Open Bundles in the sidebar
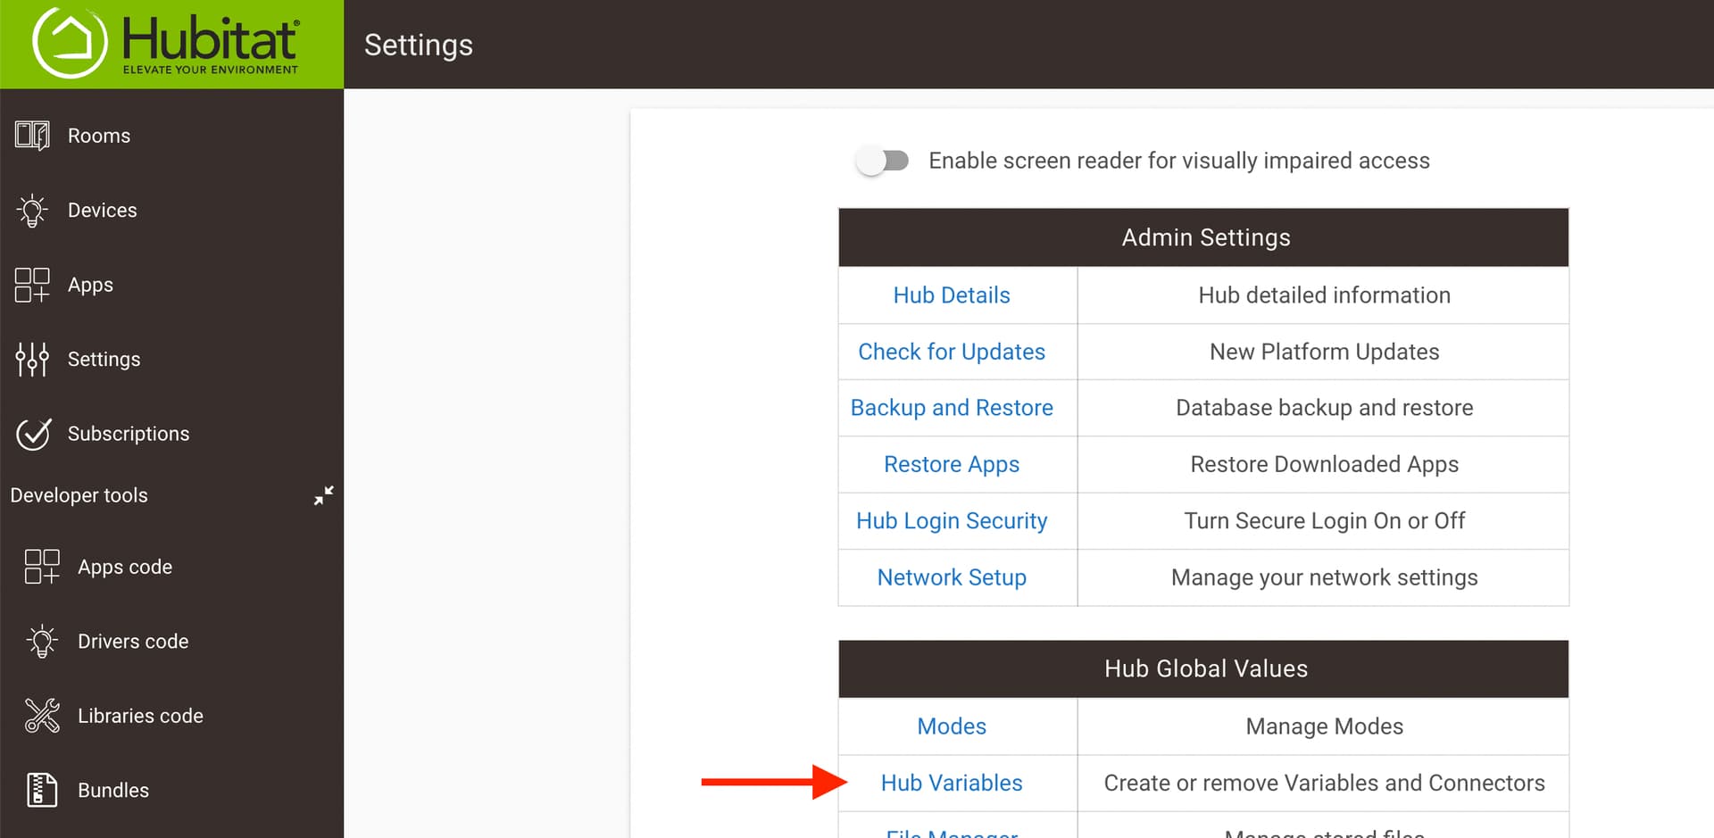The width and height of the screenshot is (1714, 838). click(x=113, y=791)
